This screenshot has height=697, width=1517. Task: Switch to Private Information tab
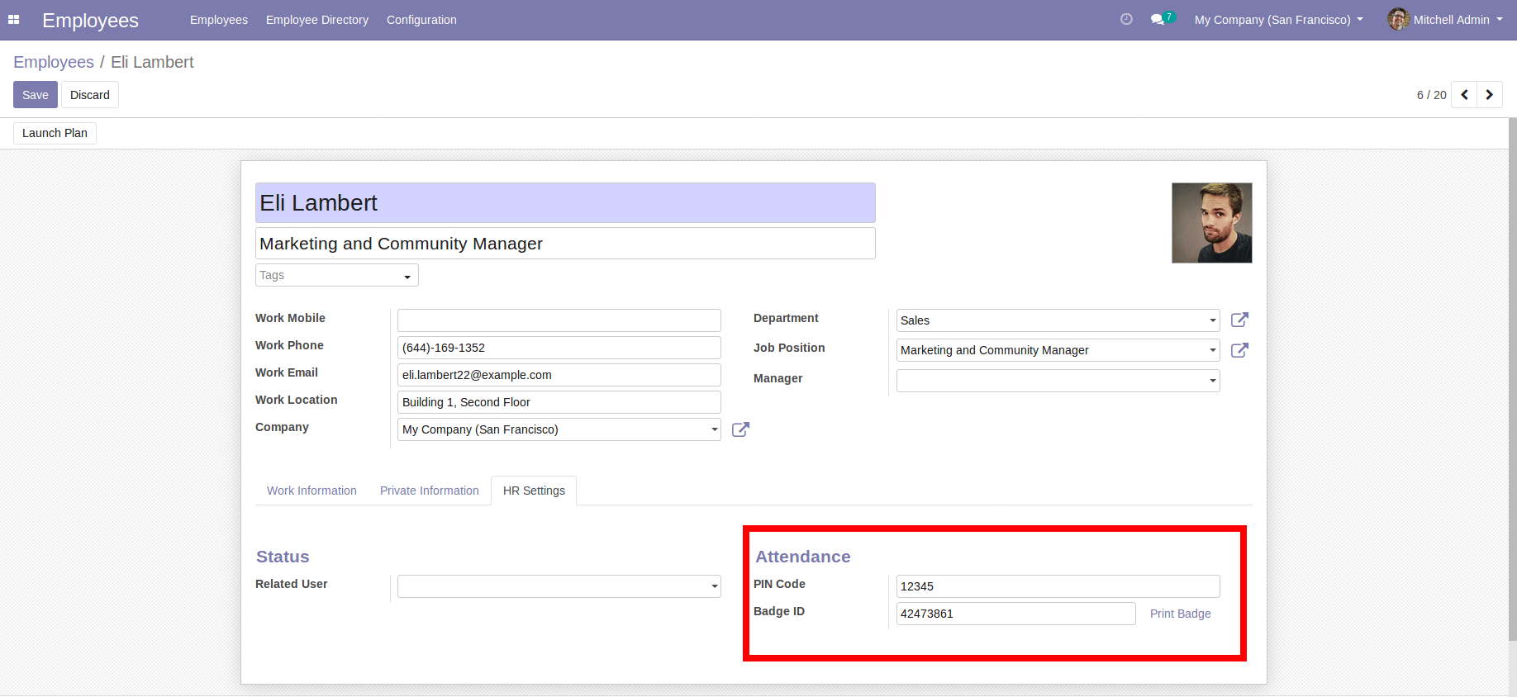pos(429,491)
